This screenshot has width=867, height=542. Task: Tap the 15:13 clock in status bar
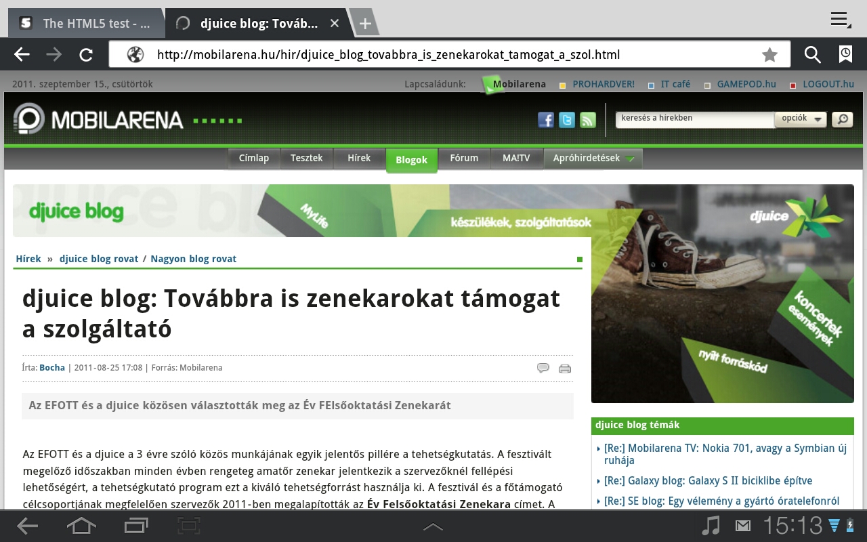click(792, 526)
